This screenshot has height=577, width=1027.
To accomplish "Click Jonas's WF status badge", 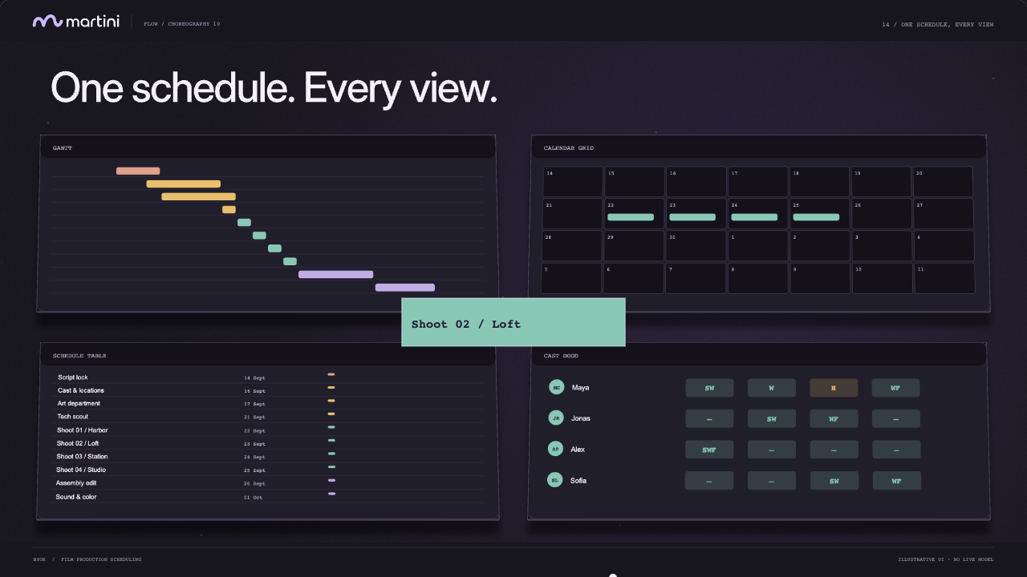I will (x=834, y=418).
